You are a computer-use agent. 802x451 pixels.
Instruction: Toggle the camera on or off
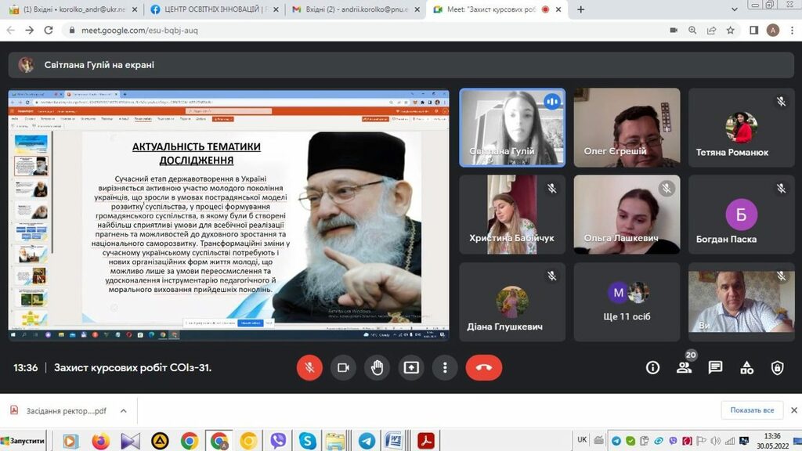pos(343,367)
